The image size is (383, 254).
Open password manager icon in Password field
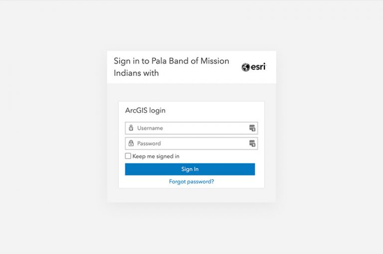pyautogui.click(x=252, y=144)
